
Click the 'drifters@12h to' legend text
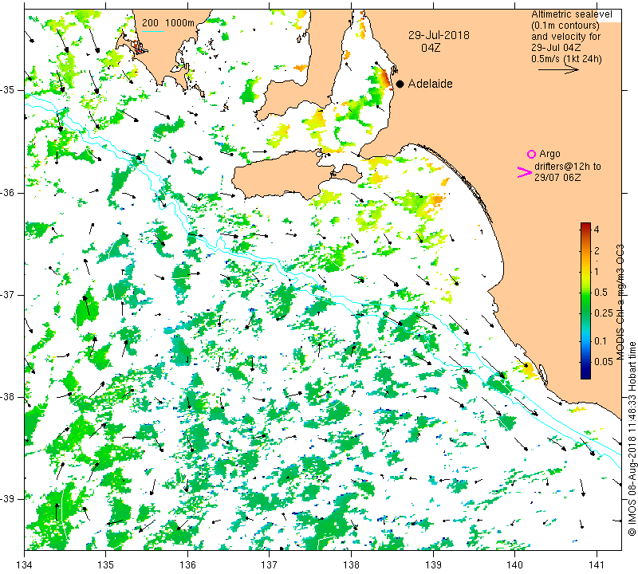[x=568, y=167]
